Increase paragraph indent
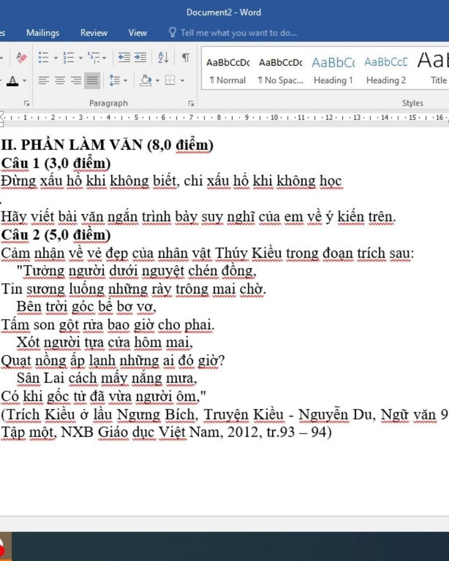The image size is (449, 561). [x=140, y=57]
